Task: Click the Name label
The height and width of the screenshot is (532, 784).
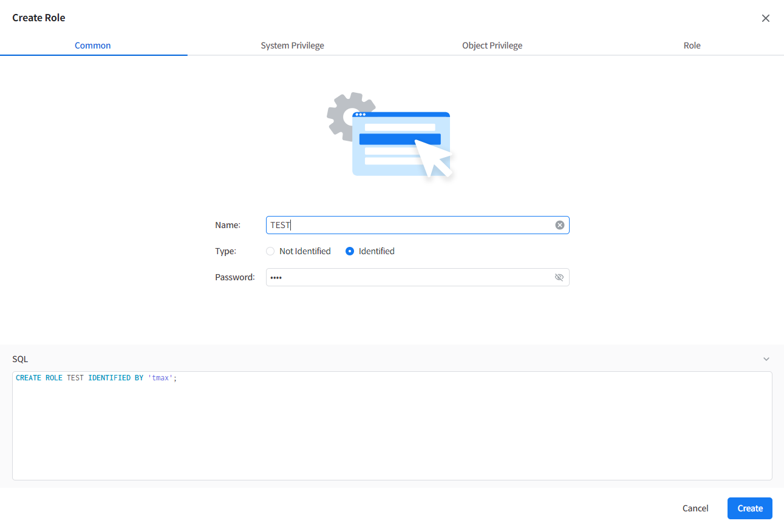Action: pos(228,225)
